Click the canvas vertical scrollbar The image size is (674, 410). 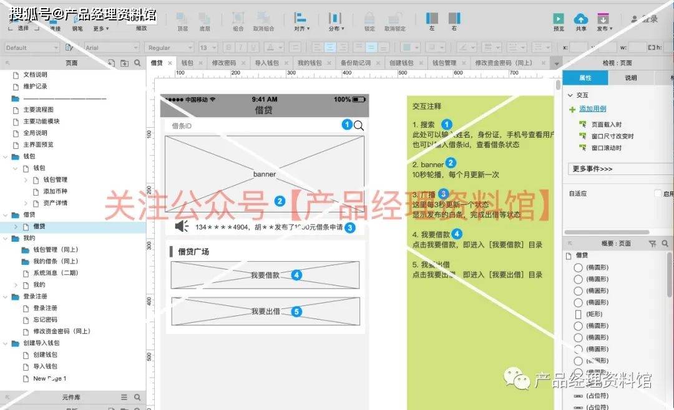coord(558,85)
